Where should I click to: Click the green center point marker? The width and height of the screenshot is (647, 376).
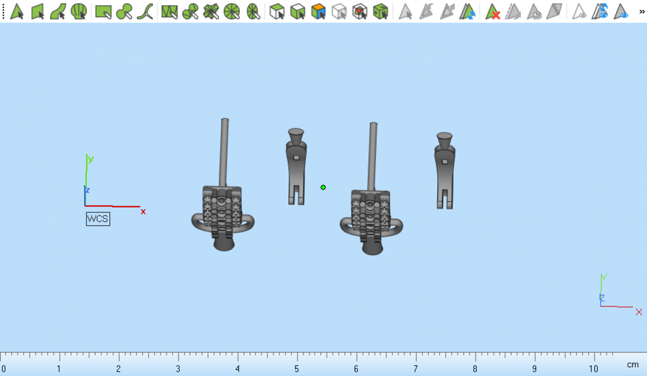(323, 187)
